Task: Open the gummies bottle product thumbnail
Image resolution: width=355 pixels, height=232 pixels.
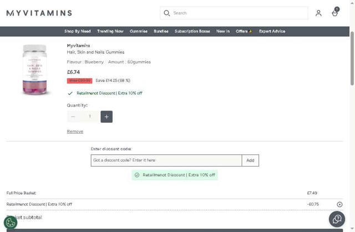Action: pos(34,69)
